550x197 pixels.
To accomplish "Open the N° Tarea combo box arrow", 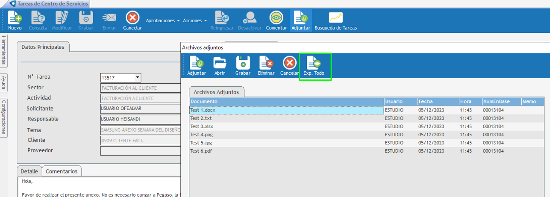I will click(x=137, y=78).
